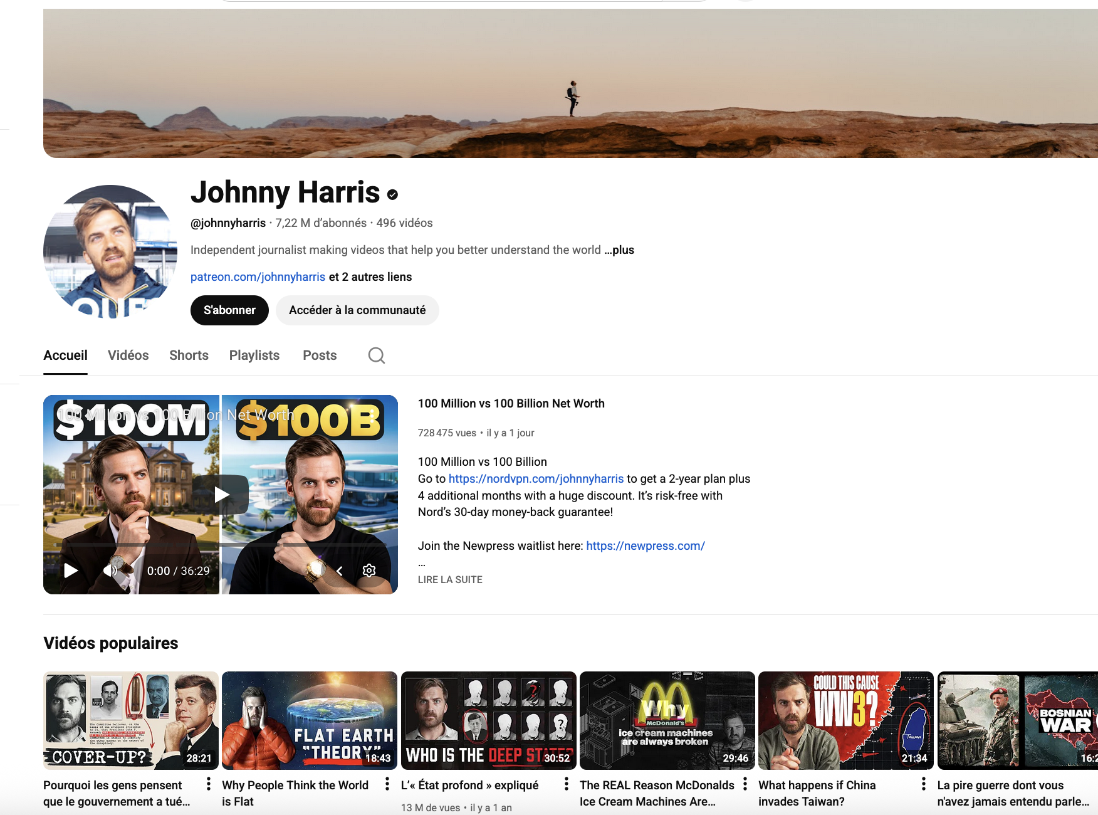The width and height of the screenshot is (1098, 815).
Task: Open options menu for Deep State video
Action: pyautogui.click(x=566, y=784)
